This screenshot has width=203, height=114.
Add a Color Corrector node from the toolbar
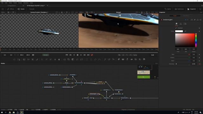coord(42,60)
